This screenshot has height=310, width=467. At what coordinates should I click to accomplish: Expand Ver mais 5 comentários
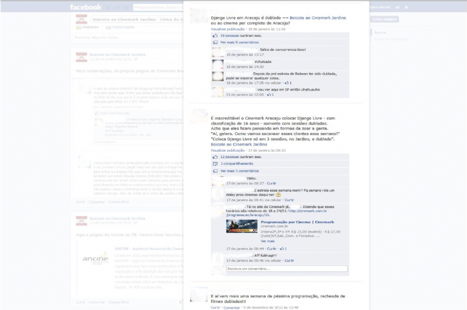pyautogui.click(x=239, y=171)
